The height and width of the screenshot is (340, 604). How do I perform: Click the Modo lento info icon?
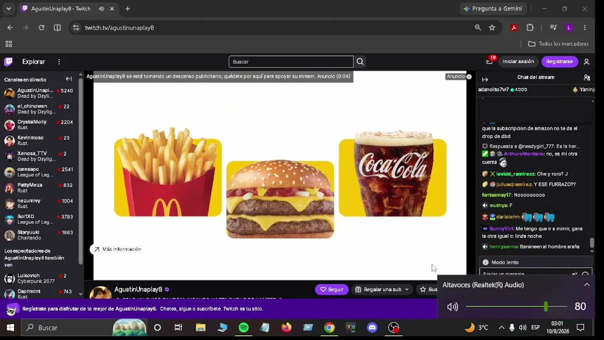[x=486, y=262]
